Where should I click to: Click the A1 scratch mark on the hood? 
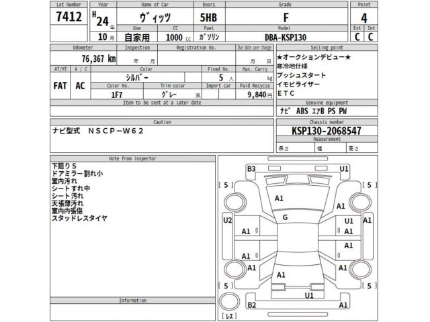[279, 198]
